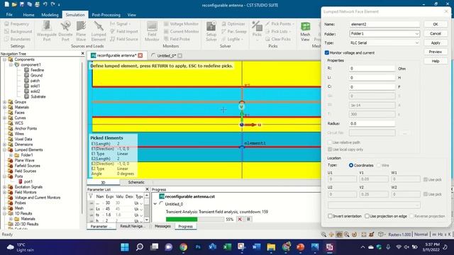Toggle Use local copy only checkbox
This screenshot has height=255, width=454.
click(x=329, y=149)
